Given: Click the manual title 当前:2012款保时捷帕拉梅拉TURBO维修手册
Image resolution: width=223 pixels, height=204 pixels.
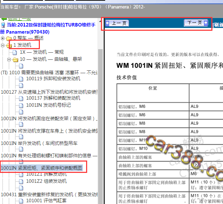Looking at the screenshot, I should pos(48,28).
